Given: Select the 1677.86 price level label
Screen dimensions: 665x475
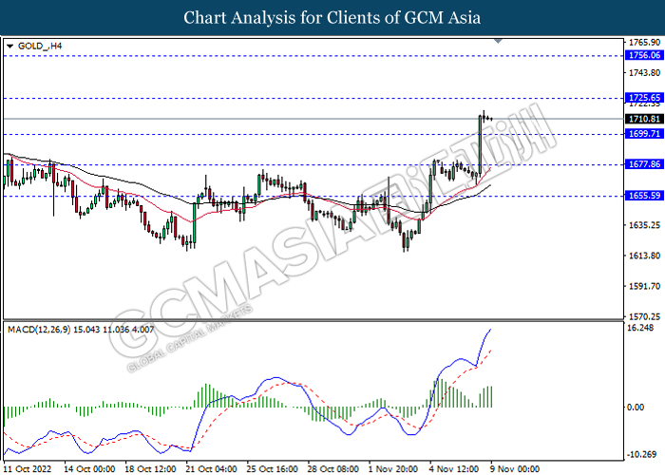Looking at the screenshot, I should [x=644, y=164].
